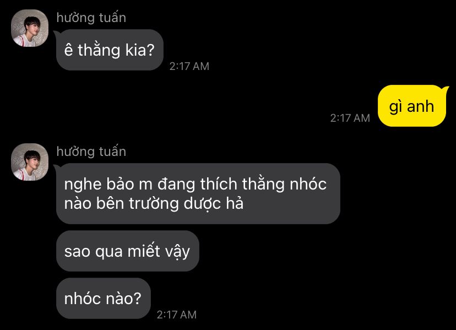Click the word "anh" in the yellow bubble

[421, 106]
